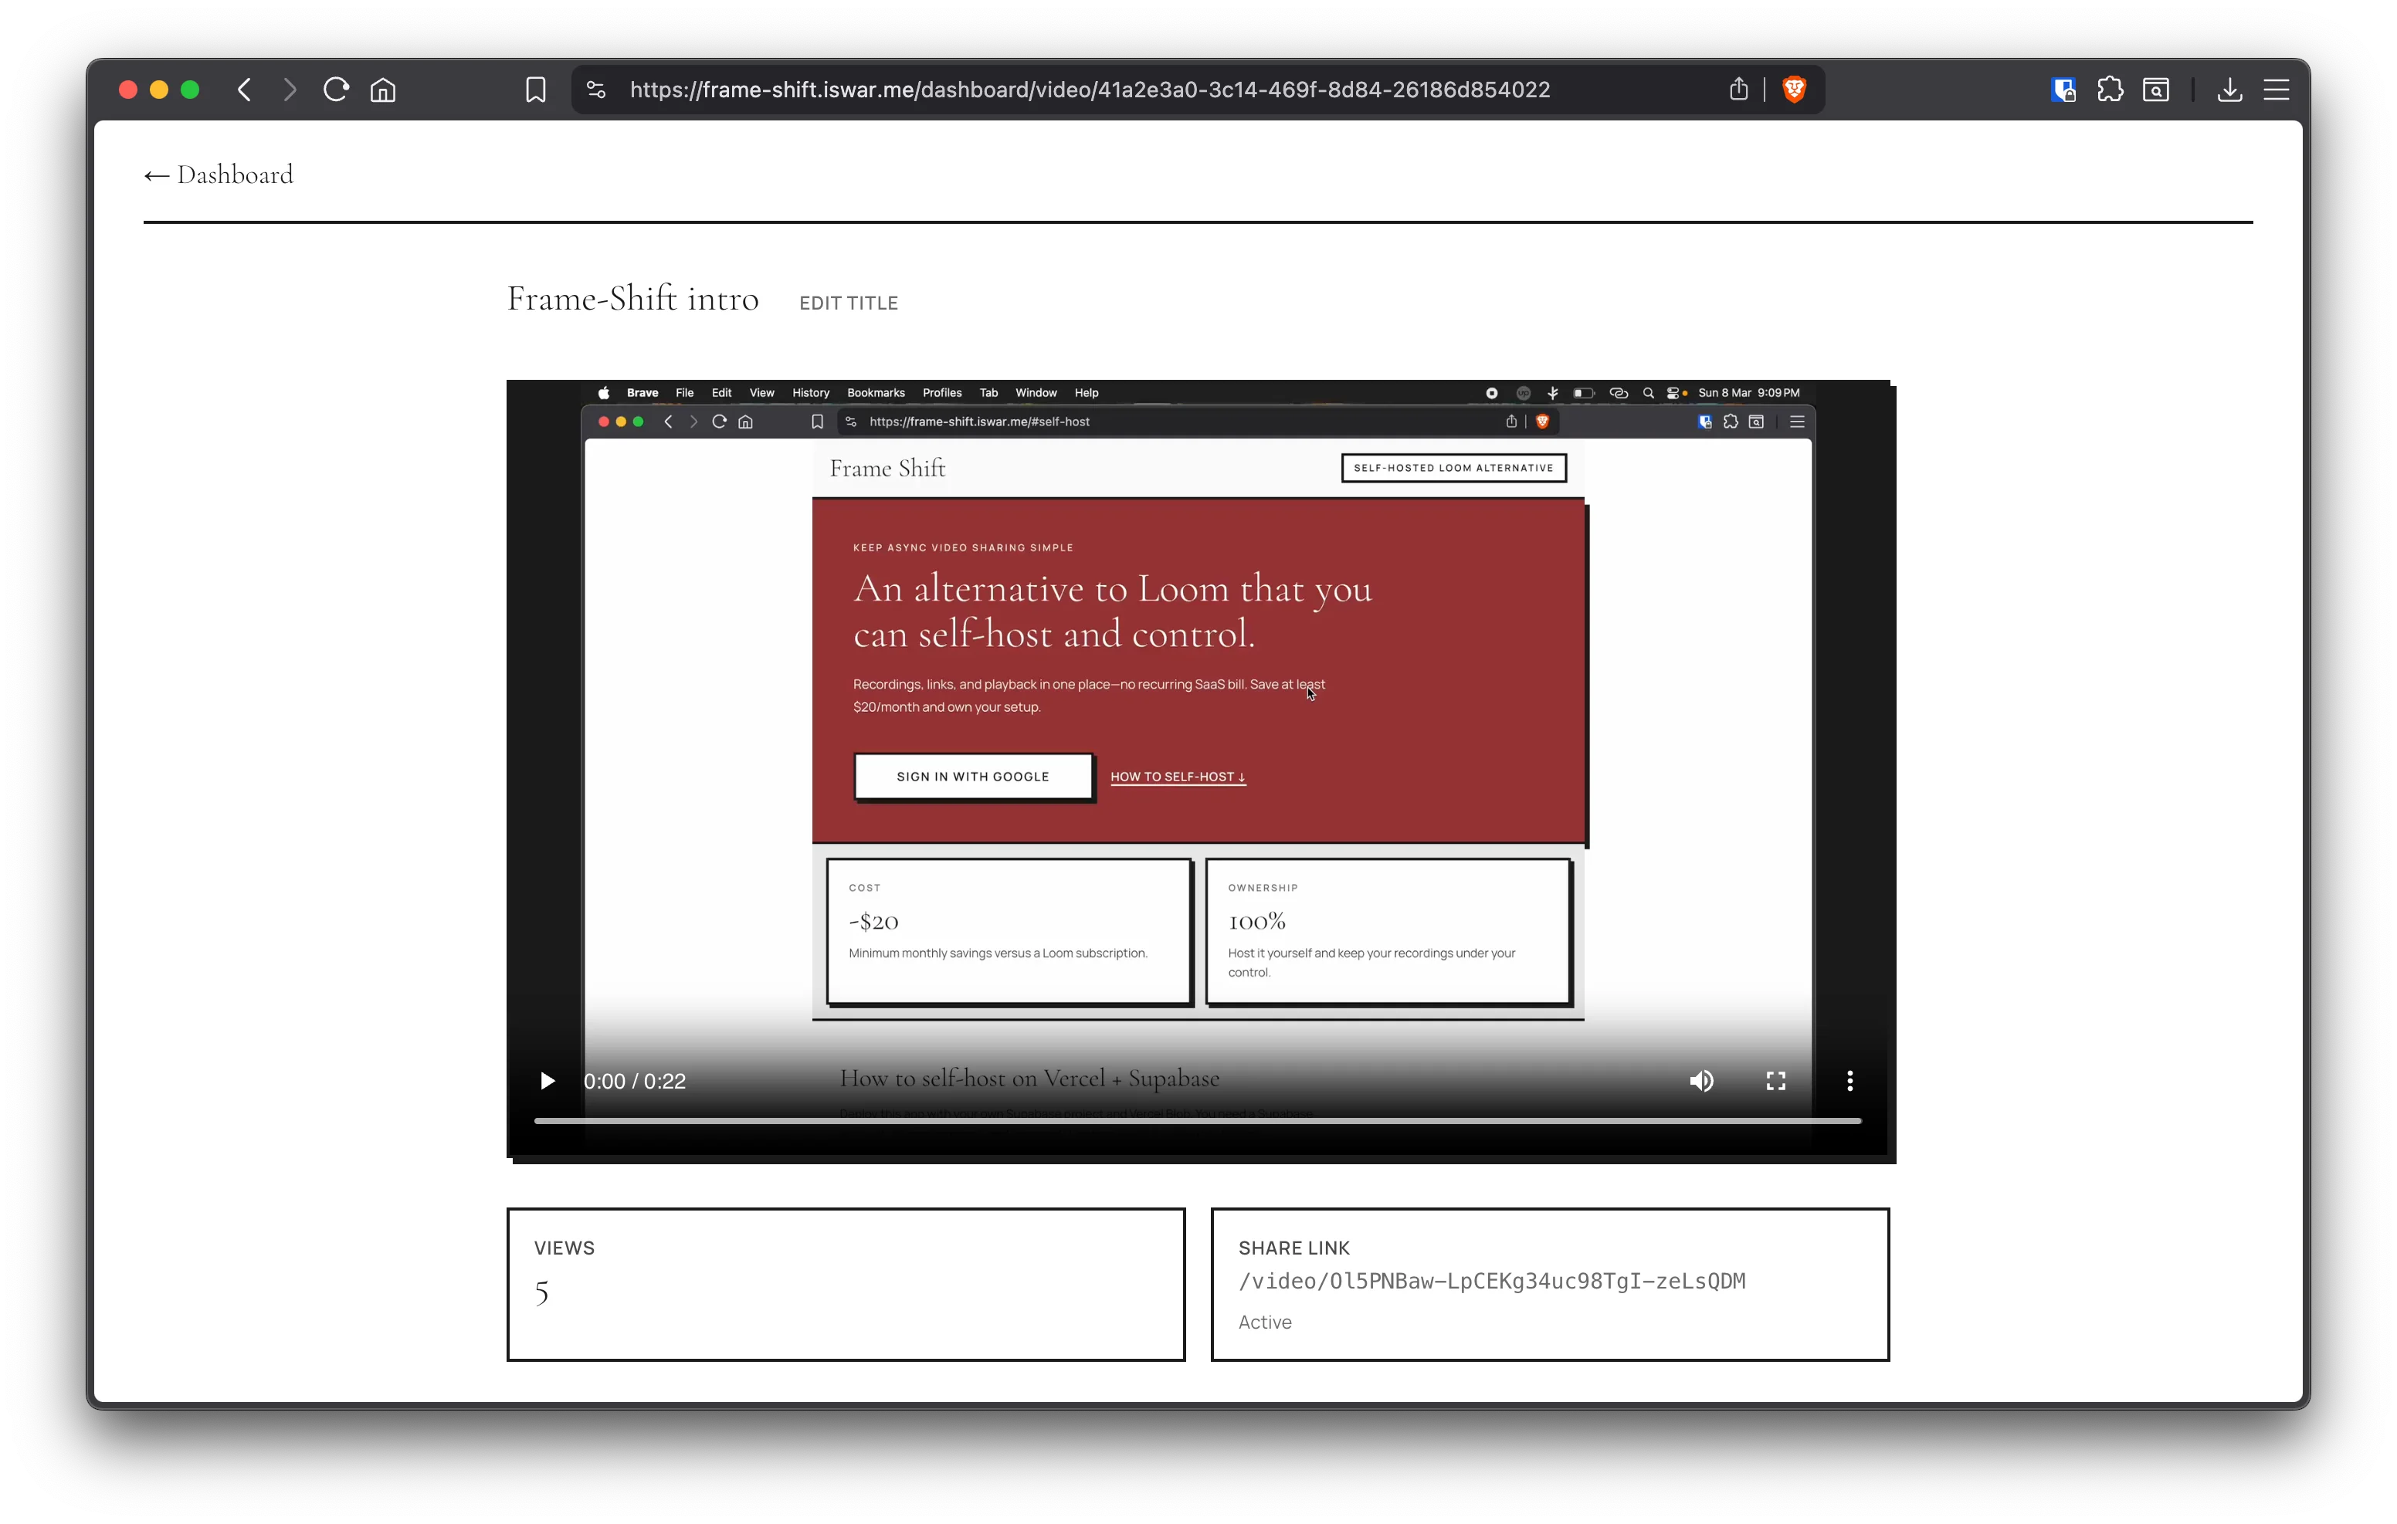Mute the video audio
The width and height of the screenshot is (2397, 1524).
pos(1702,1081)
